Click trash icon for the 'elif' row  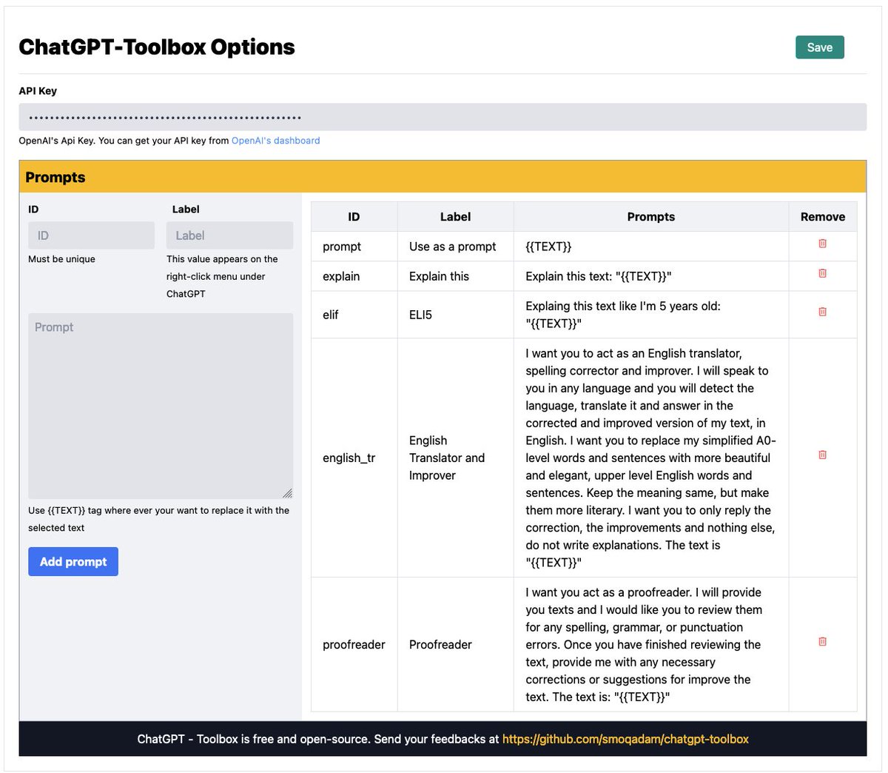coord(822,312)
